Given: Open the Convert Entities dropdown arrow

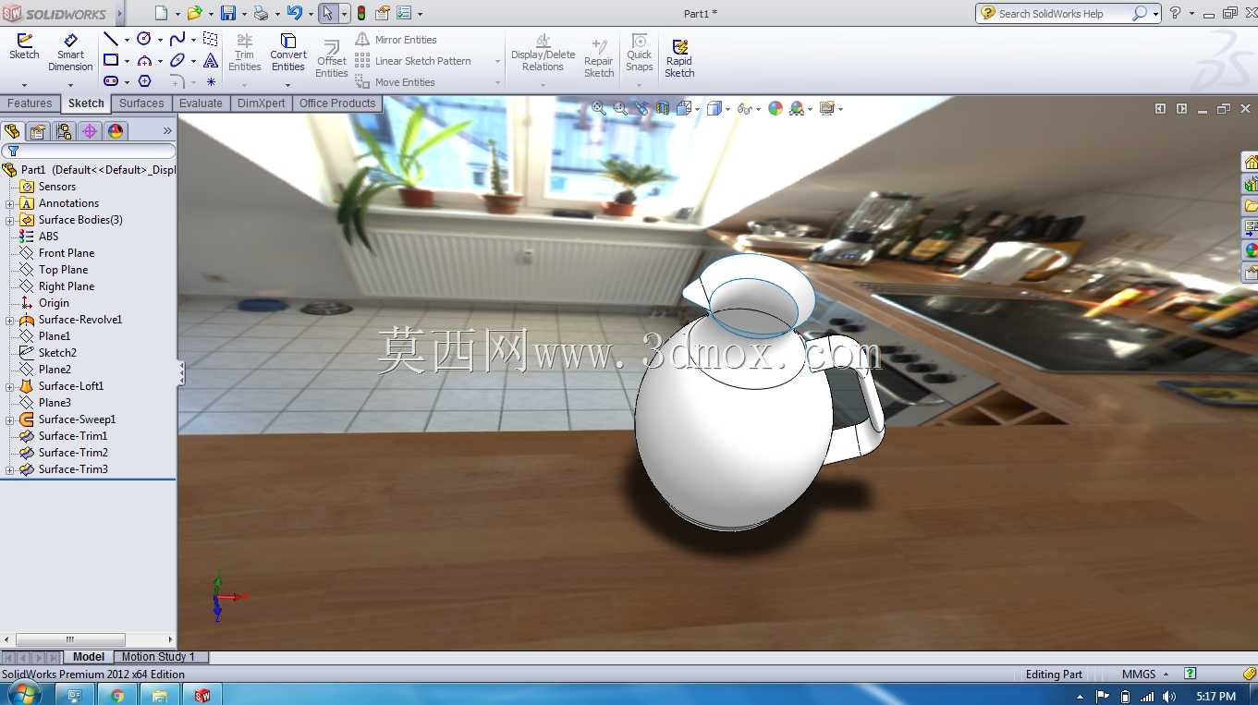Looking at the screenshot, I should tap(287, 84).
